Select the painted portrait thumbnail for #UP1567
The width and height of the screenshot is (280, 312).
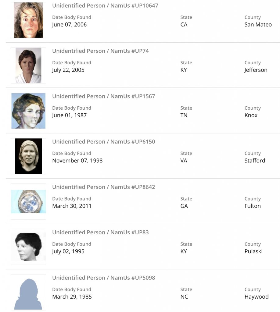28,111
